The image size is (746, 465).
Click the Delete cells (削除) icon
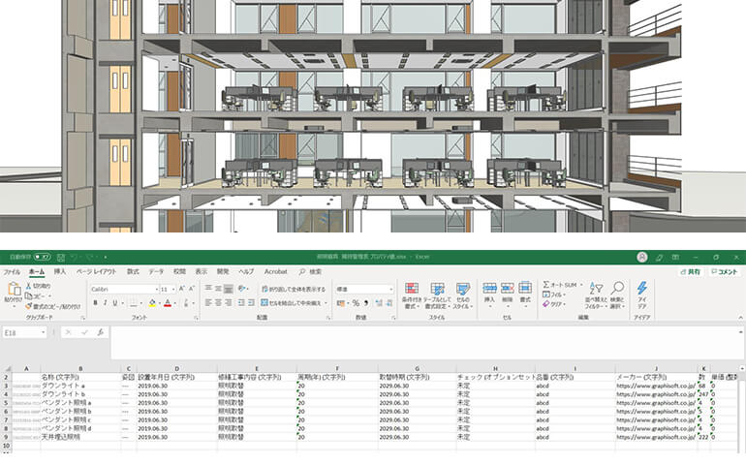click(x=507, y=290)
